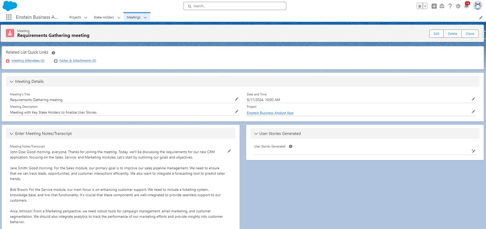
Task: Open the favorites list dropdown arrow
Action: (x=425, y=6)
